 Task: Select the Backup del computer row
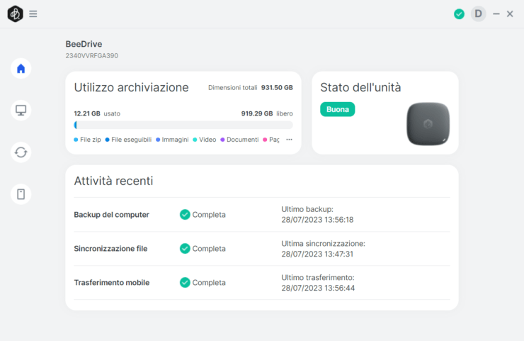111,215
